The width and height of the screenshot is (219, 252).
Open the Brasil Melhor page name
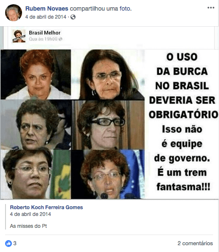(45, 33)
